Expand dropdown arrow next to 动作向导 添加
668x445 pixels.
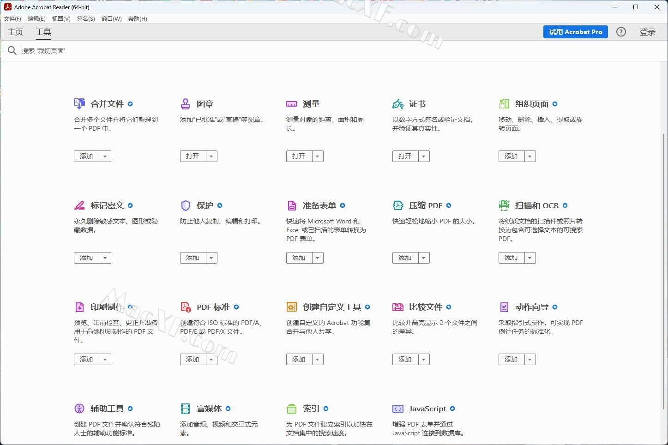(530, 359)
